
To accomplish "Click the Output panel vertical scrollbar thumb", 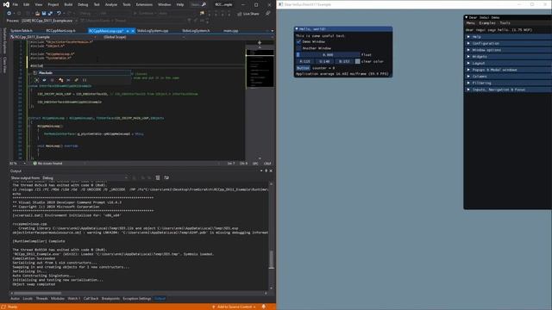I will [271, 260].
